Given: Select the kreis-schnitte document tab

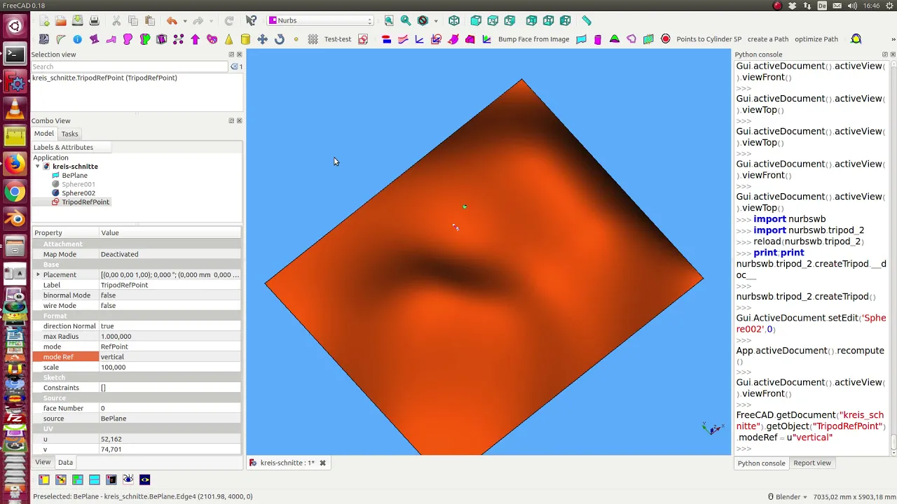Looking at the screenshot, I should coord(287,463).
